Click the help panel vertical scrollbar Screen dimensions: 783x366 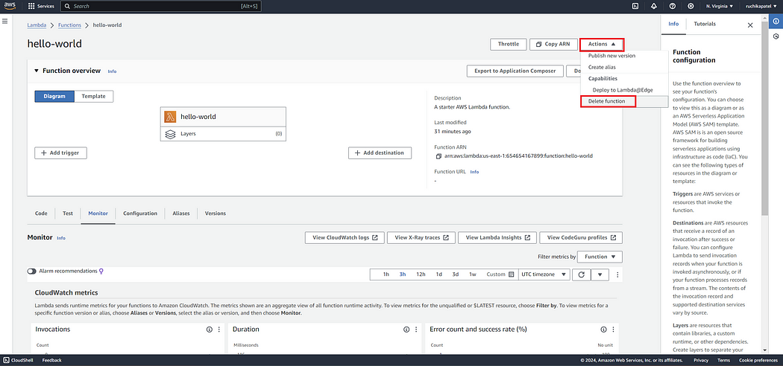(x=764, y=120)
